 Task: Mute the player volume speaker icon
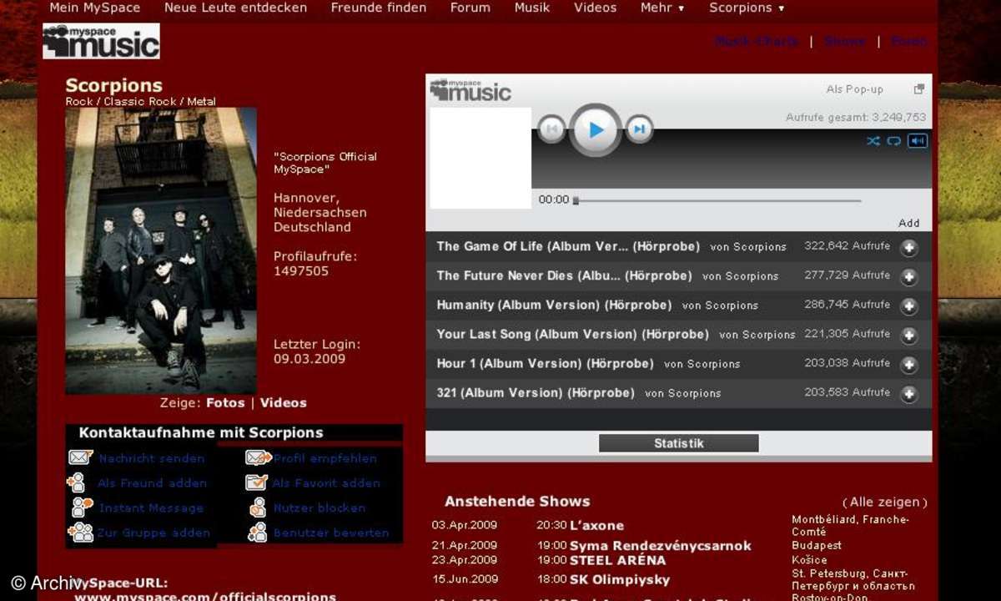tap(918, 140)
